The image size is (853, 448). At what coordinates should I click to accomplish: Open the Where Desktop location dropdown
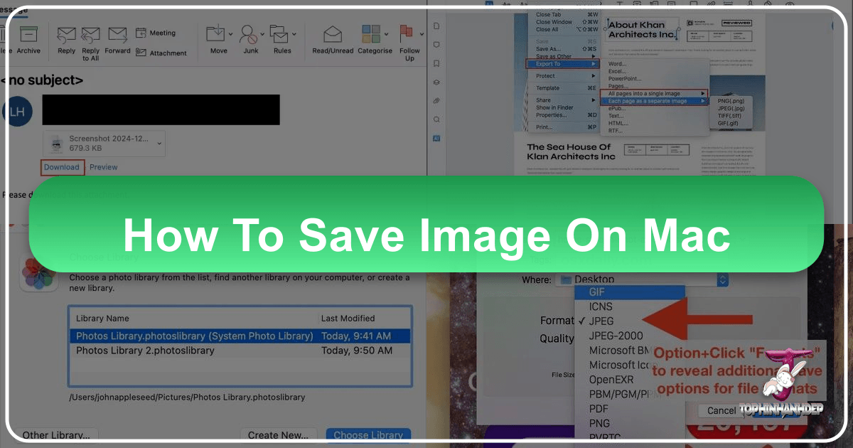(722, 280)
